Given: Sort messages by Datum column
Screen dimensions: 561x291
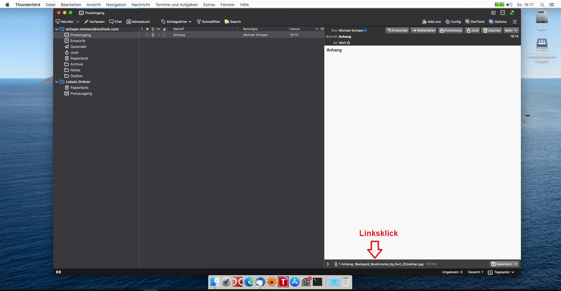Looking at the screenshot, I should tap(304, 29).
